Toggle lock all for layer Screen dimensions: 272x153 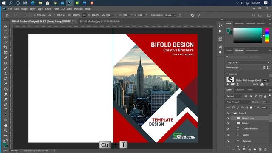pos(251,108)
